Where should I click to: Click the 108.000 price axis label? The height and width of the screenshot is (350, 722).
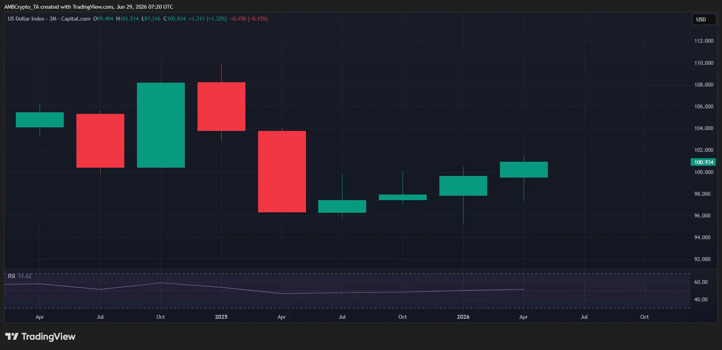tap(704, 85)
